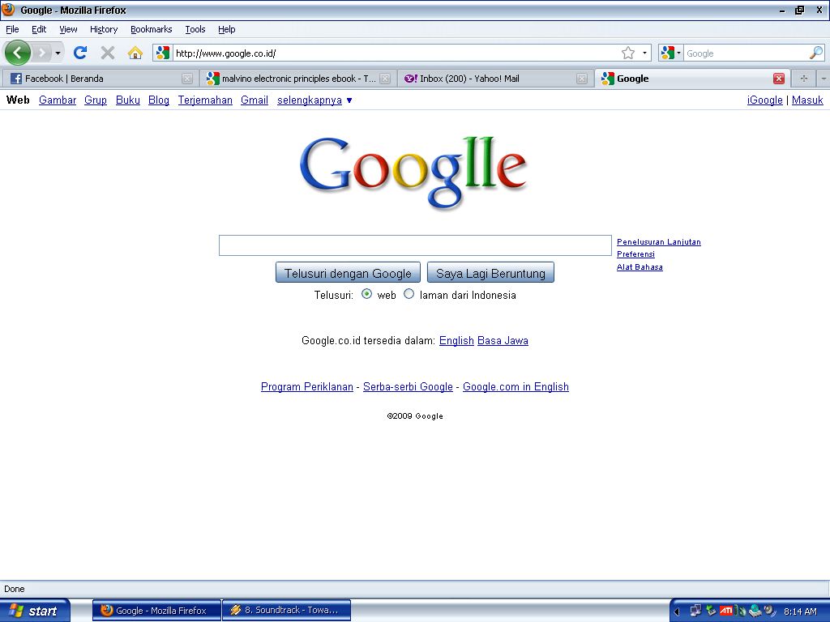This screenshot has height=622, width=830.
Task: Open the list all tabs dropdown
Action: click(824, 79)
